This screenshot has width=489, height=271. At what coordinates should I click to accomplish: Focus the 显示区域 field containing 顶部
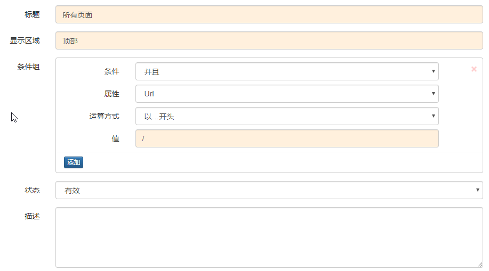click(269, 40)
